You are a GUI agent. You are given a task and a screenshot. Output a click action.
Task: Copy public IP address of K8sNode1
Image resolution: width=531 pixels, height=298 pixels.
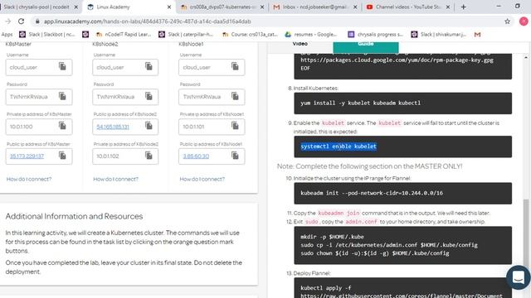tap(235, 156)
